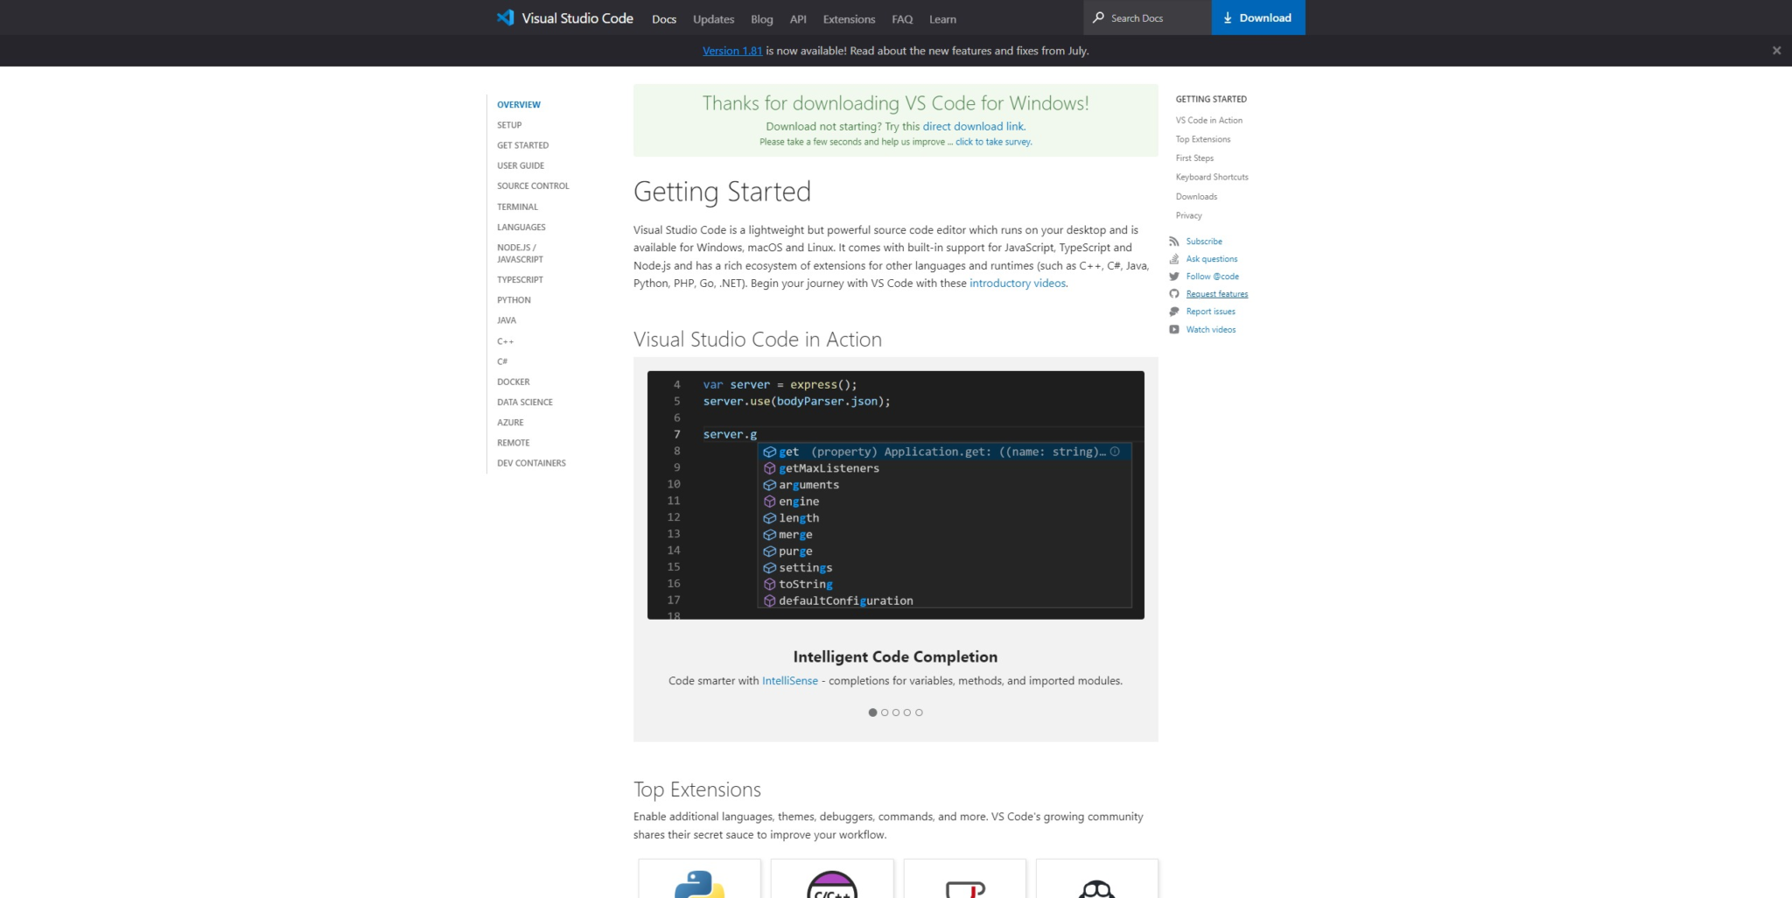Screen dimensions: 1792x898
Task: Open the Updates page from the top bar
Action: pos(712,18)
